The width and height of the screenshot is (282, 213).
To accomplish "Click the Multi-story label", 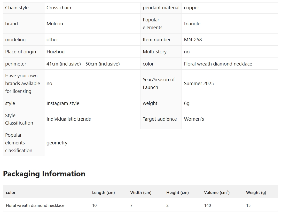I will [x=154, y=52].
